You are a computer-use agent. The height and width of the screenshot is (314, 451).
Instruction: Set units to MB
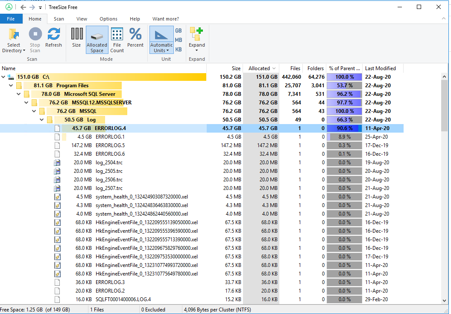pyautogui.click(x=179, y=40)
